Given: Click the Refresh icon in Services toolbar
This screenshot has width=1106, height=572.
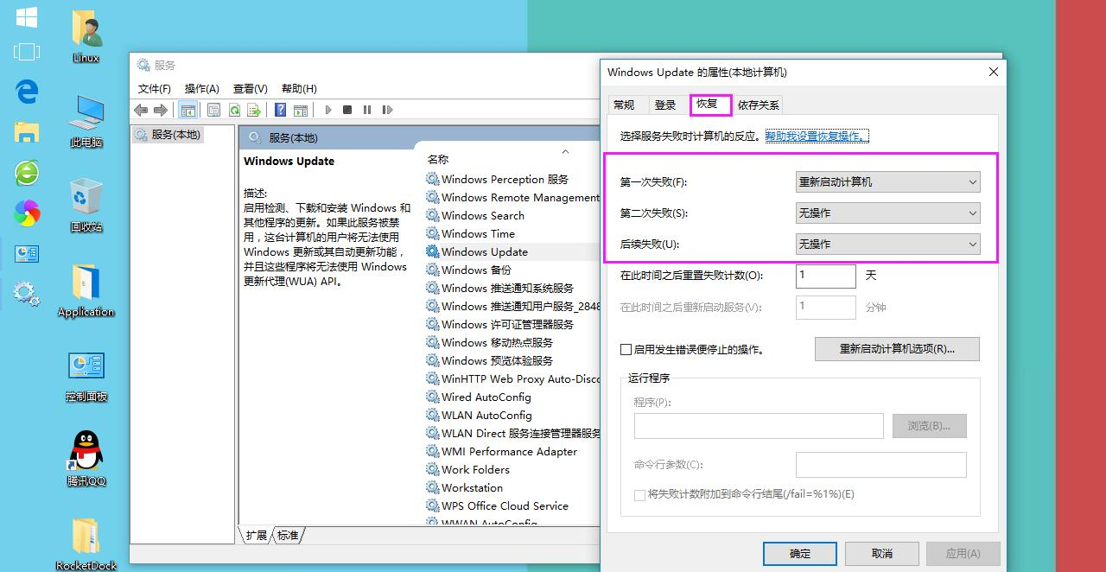Looking at the screenshot, I should [x=234, y=110].
